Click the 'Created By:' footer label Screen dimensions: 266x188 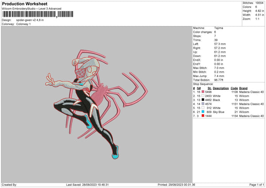[9, 185]
